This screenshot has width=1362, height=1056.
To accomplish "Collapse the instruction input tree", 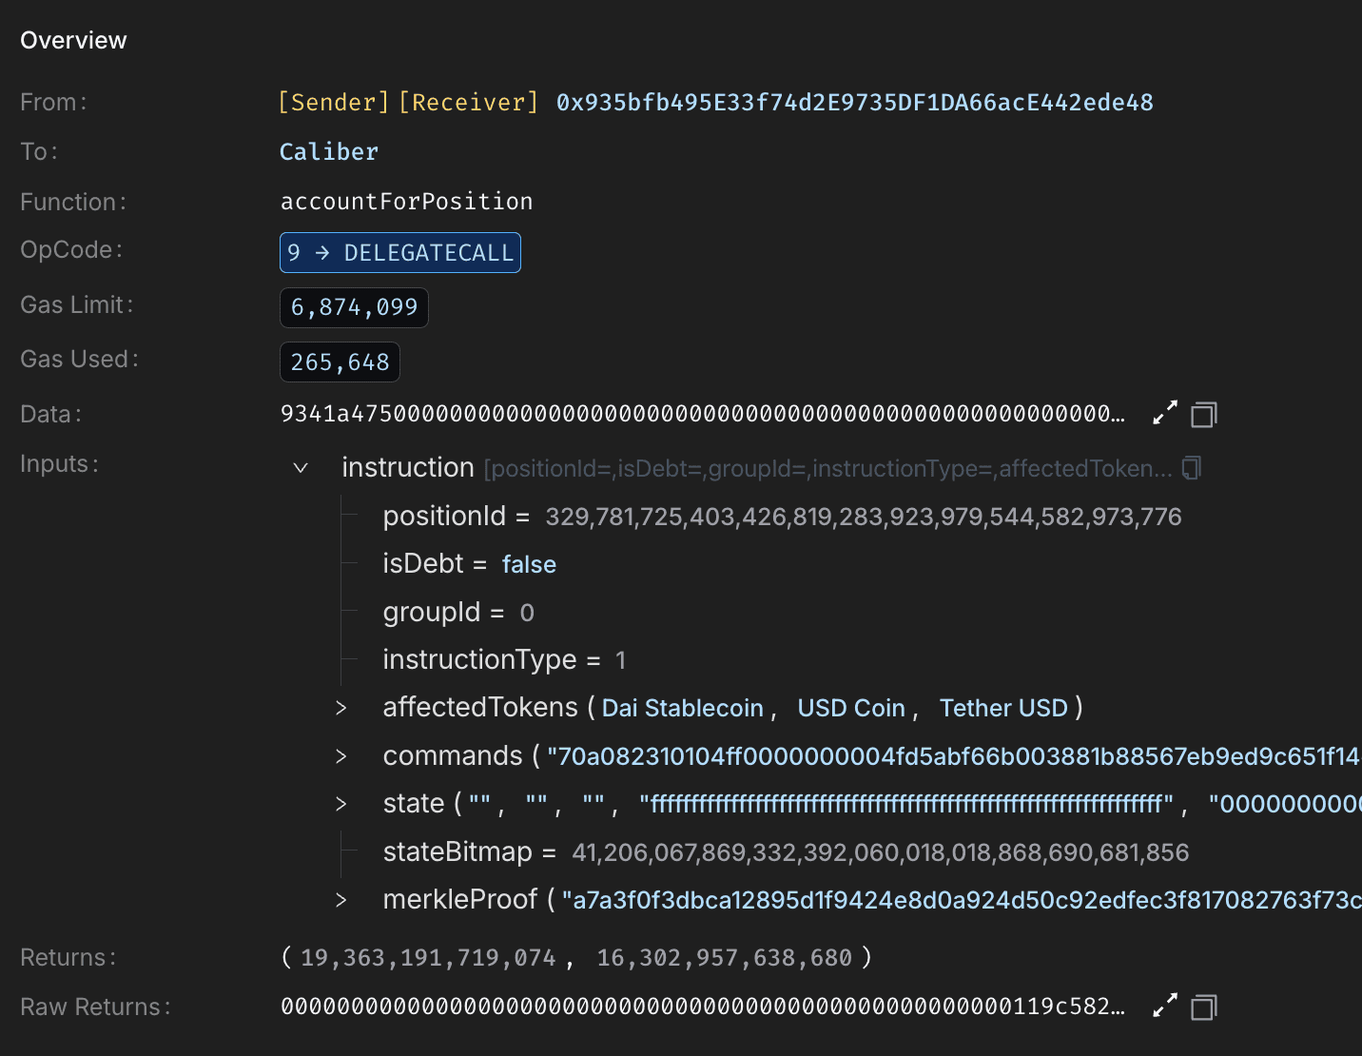I will point(301,468).
